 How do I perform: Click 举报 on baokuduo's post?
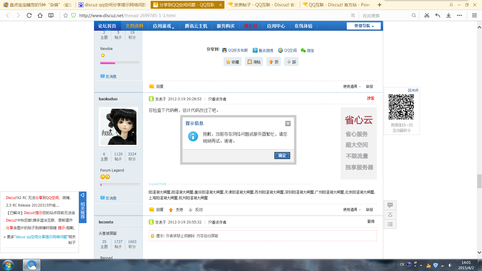tap(370, 210)
